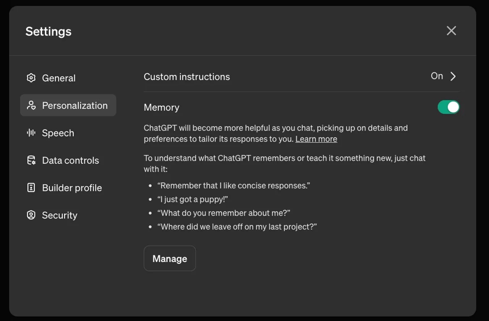The width and height of the screenshot is (489, 321).
Task: Close the Settings dialog with X
Action: click(x=451, y=31)
